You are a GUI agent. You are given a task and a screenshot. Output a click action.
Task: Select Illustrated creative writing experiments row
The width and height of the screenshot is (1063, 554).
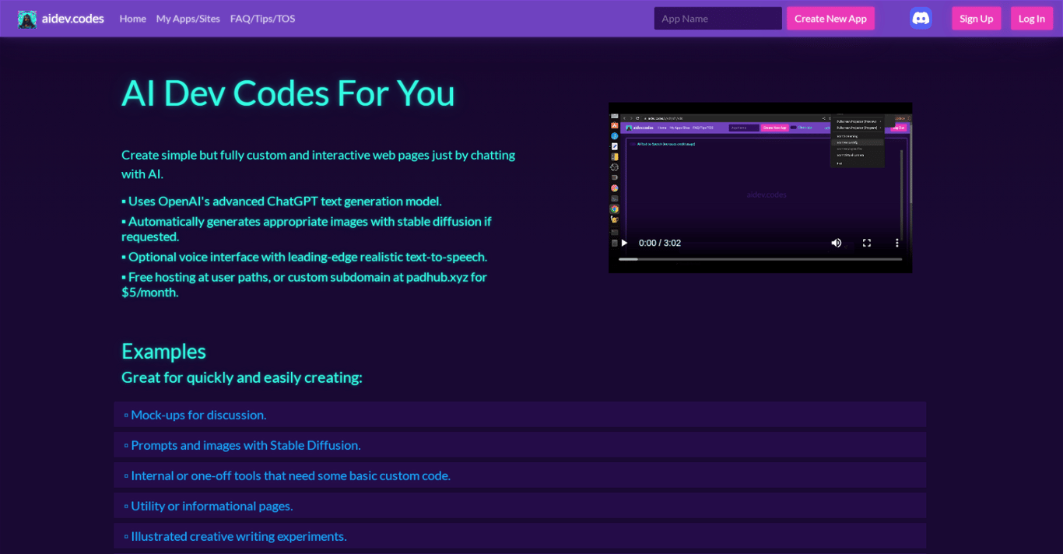click(520, 536)
